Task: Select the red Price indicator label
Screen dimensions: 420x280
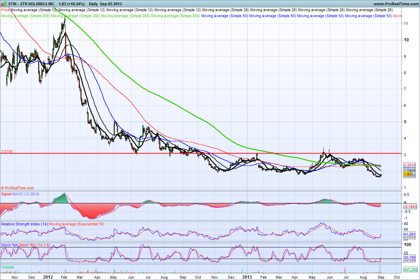Action: click(x=5, y=10)
